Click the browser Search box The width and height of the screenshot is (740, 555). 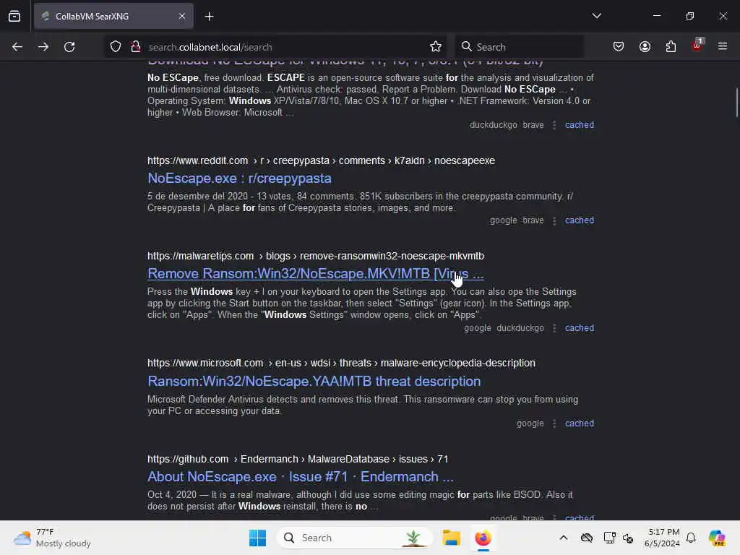coord(519,47)
